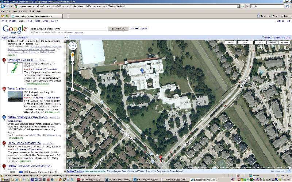Expand the more dropdown in Google navigation
Screen dimensions: 292x182
tap(54, 21)
